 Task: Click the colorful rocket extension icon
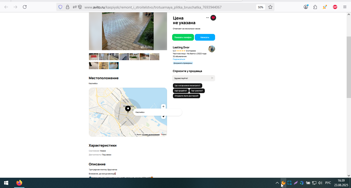pyautogui.click(x=325, y=7)
